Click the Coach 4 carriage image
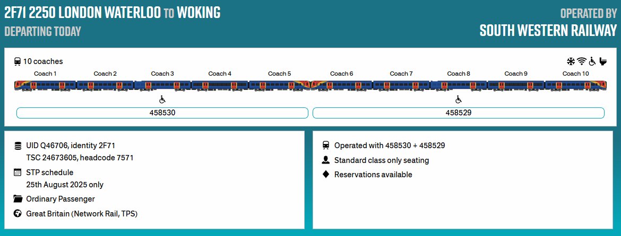Image resolution: width=621 pixels, height=236 pixels. coord(220,85)
